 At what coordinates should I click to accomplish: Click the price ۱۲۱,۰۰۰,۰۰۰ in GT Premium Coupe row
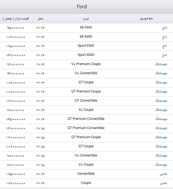tap(16, 138)
